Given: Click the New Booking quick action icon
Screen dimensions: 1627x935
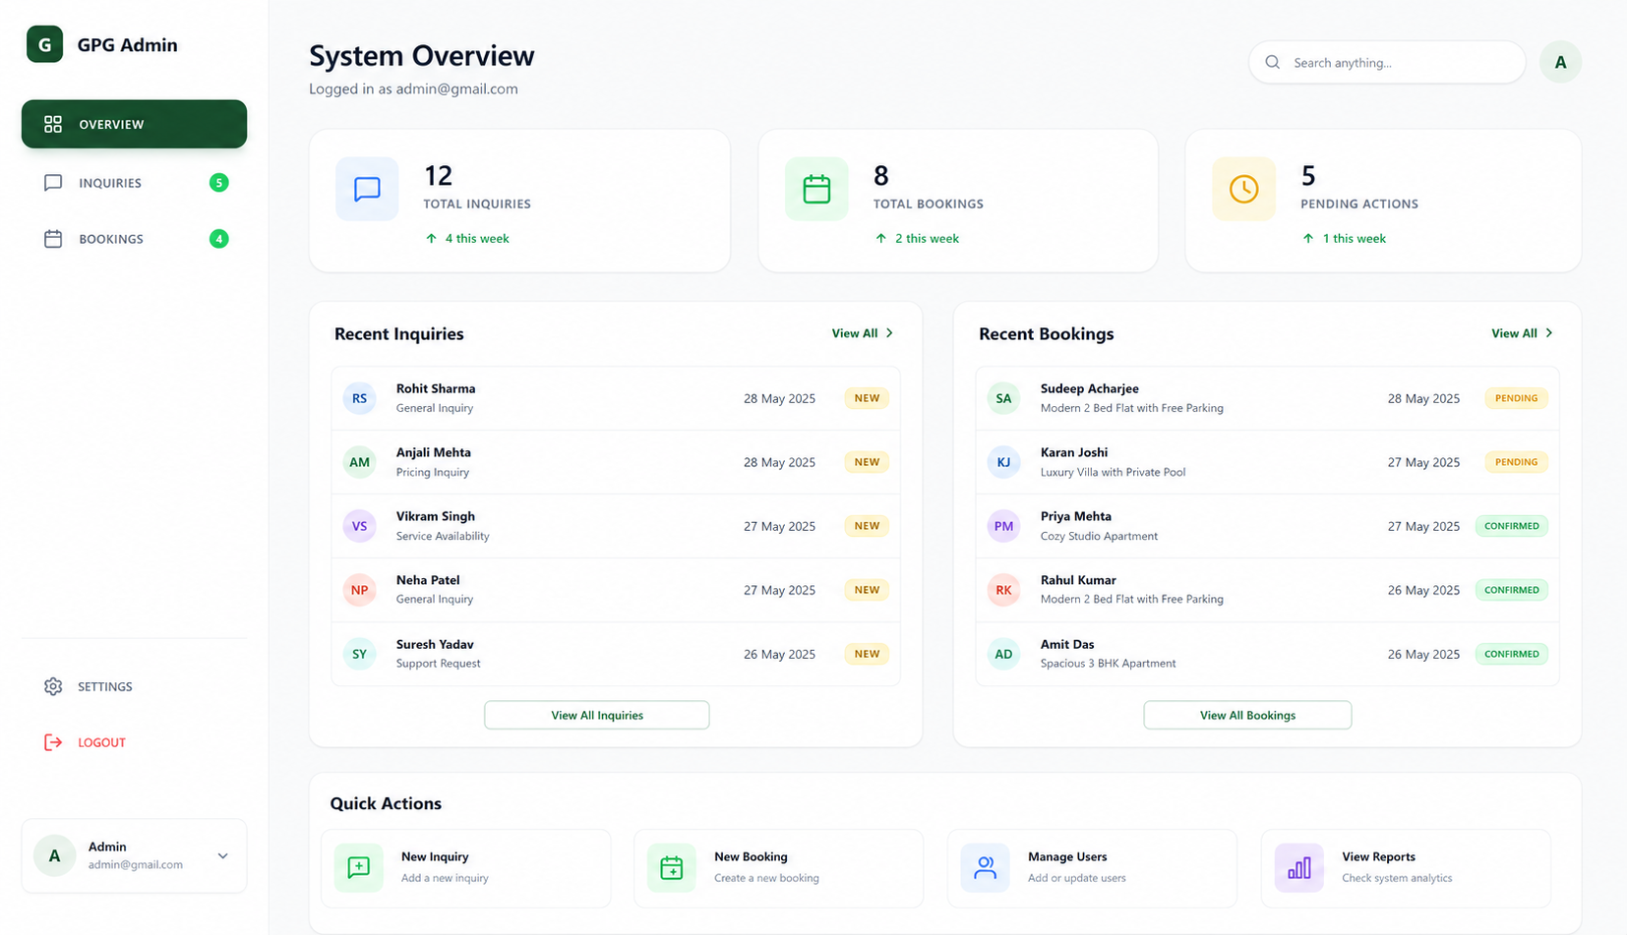Looking at the screenshot, I should tap(672, 867).
